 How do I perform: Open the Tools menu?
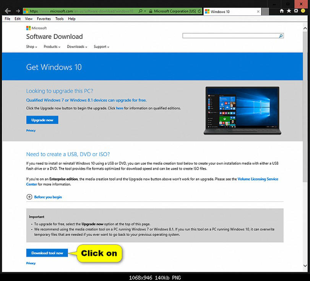(59, 19)
